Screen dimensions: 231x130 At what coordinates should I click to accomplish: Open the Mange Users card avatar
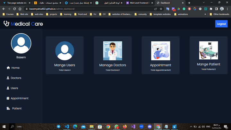coord(65,51)
